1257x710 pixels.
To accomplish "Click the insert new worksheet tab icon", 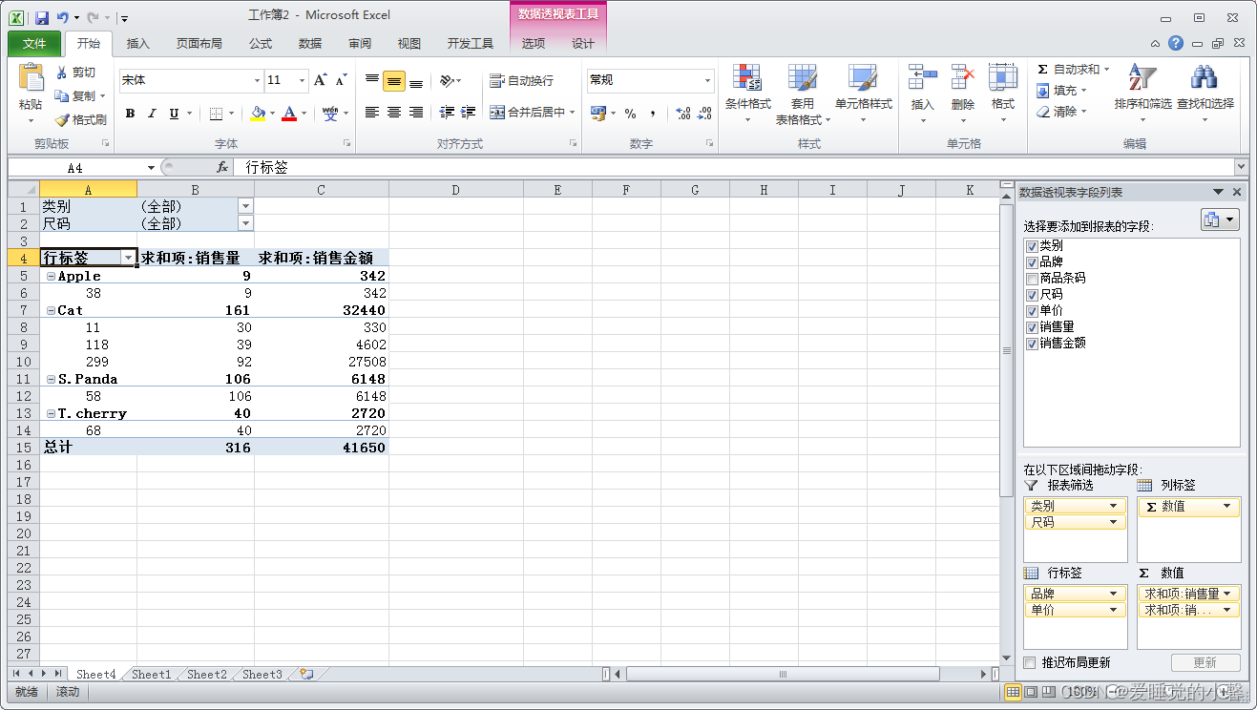I will (306, 674).
